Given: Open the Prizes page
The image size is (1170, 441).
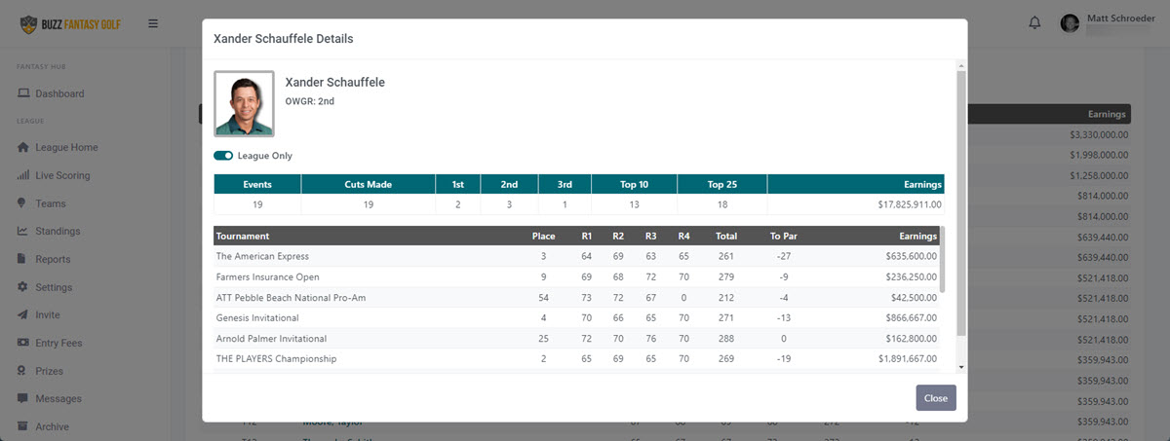Looking at the screenshot, I should (x=49, y=371).
